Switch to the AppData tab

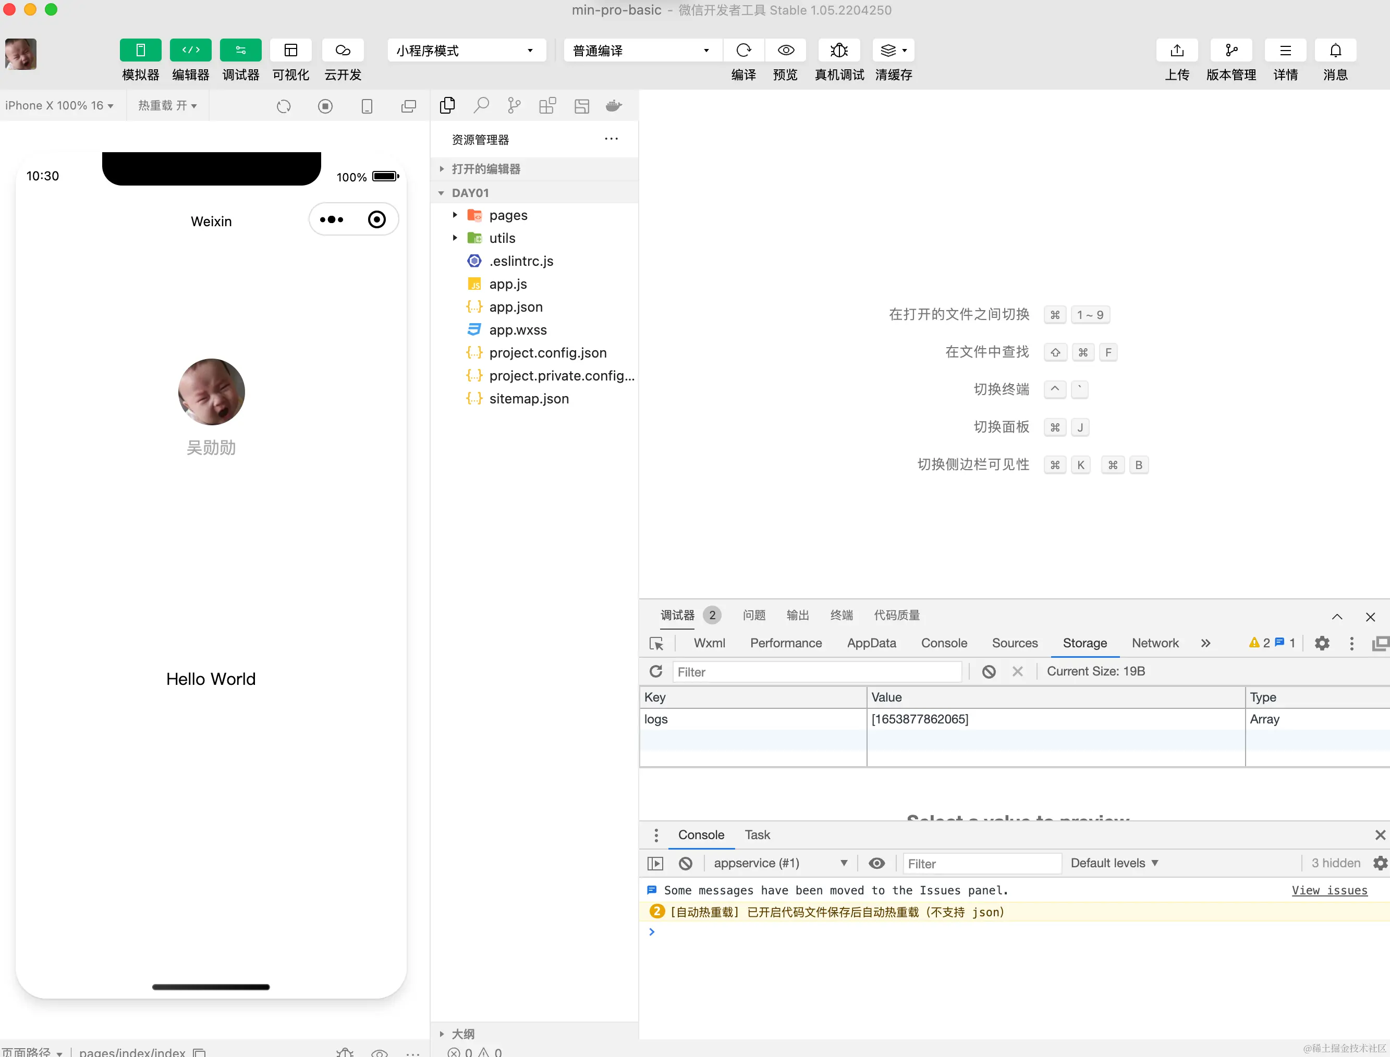pyautogui.click(x=871, y=643)
